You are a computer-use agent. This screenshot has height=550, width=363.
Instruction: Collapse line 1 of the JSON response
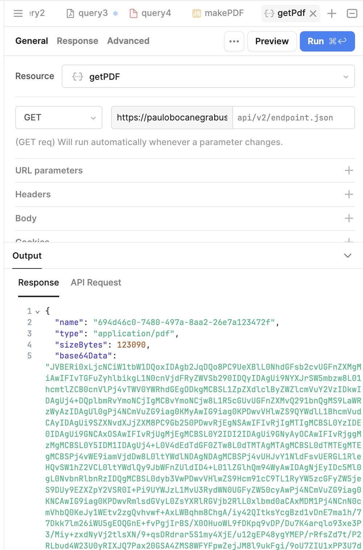[37, 311]
